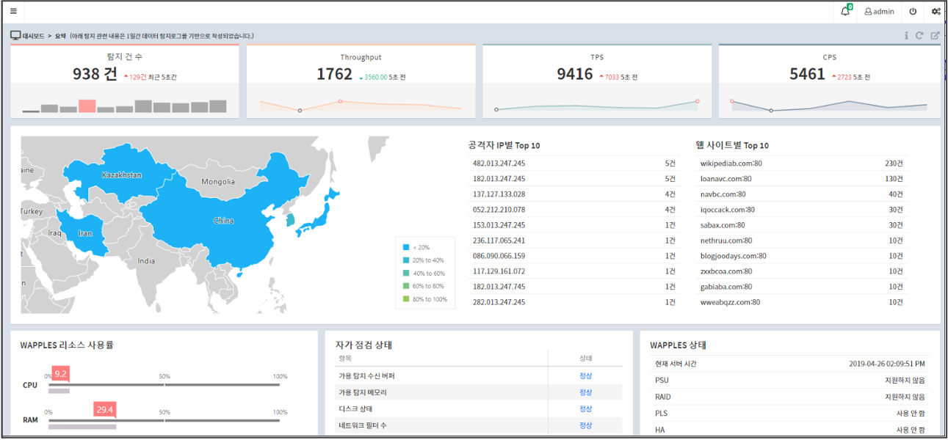This screenshot has width=948, height=440.
Task: Select 대시보드 in the breadcrumb
Action: coord(35,34)
